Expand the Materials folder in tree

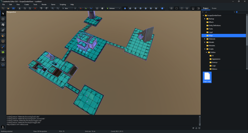coord(205,39)
